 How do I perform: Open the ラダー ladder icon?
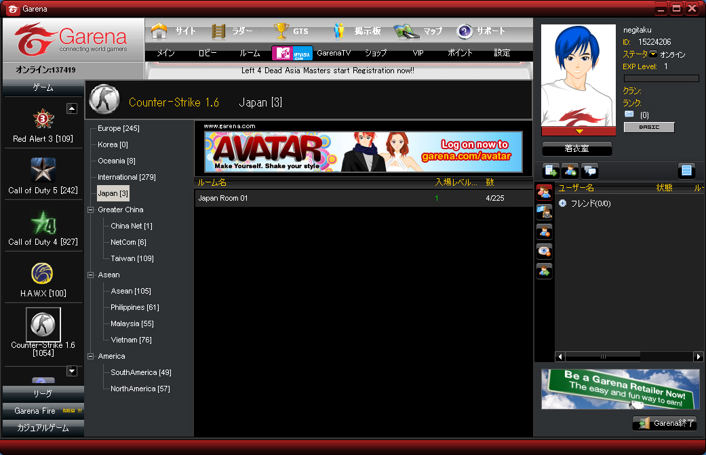tap(218, 31)
